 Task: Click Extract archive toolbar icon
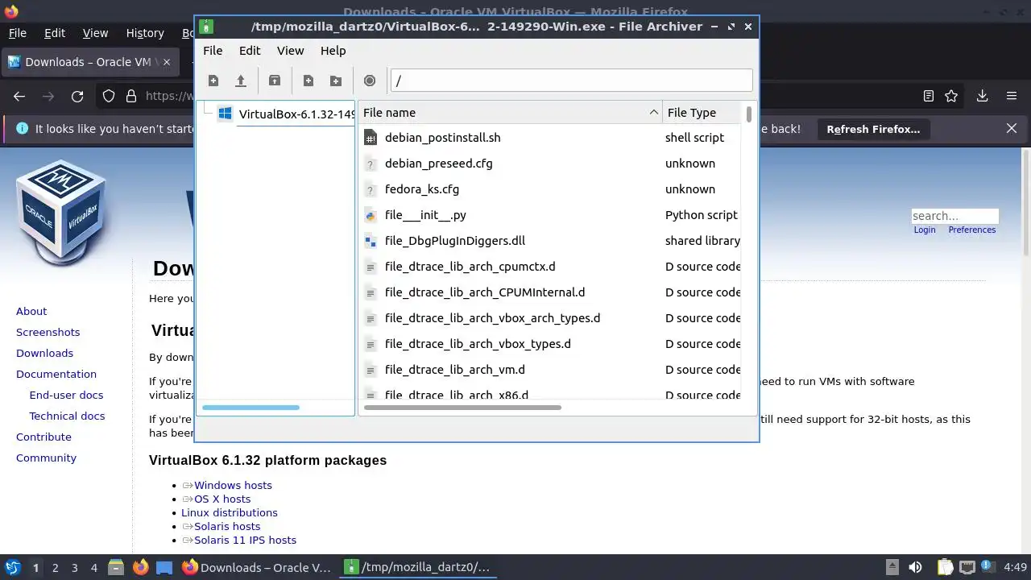275,81
